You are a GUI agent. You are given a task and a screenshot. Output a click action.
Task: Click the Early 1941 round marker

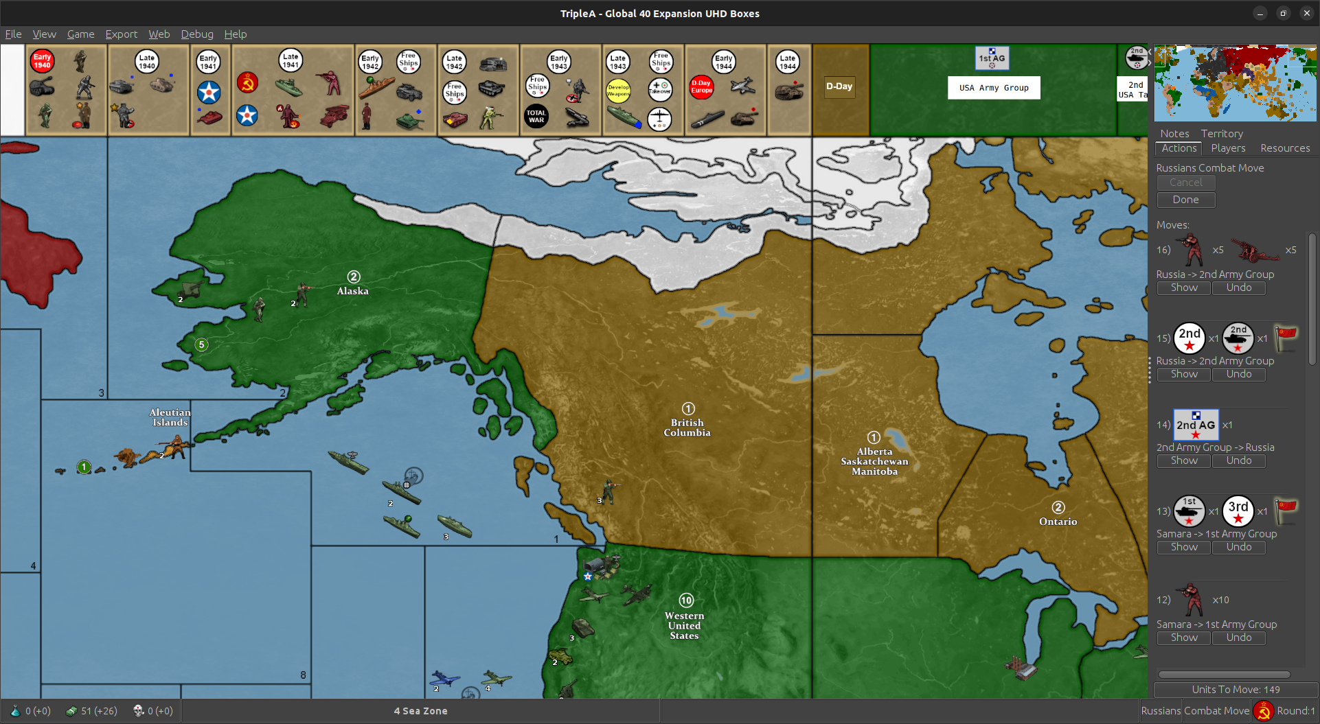[x=208, y=62]
